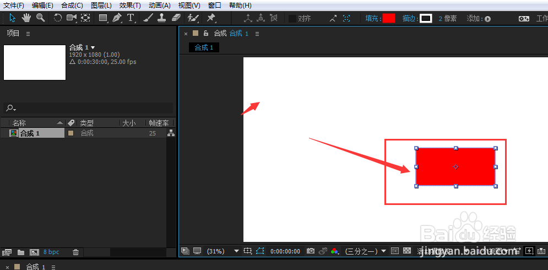This screenshot has height=270, width=548.
Task: Open the show channel RGB icon
Action: (335, 251)
